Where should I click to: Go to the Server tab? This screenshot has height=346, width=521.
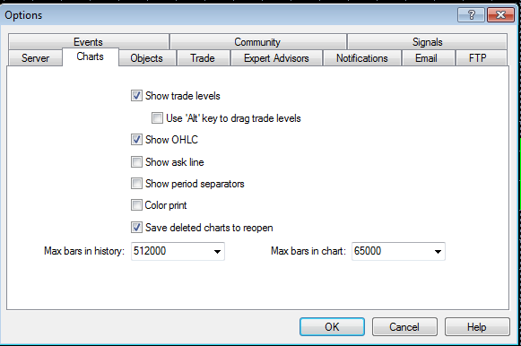tap(35, 58)
